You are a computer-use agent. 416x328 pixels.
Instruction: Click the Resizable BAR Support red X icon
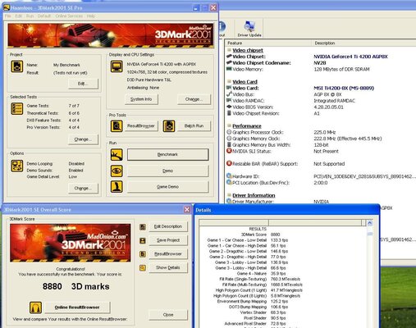pos(229,163)
